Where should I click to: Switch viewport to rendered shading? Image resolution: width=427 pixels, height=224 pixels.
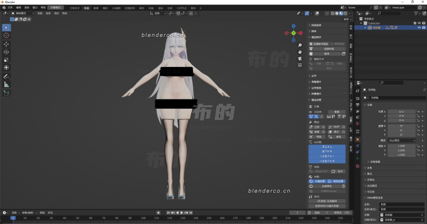coord(345,13)
